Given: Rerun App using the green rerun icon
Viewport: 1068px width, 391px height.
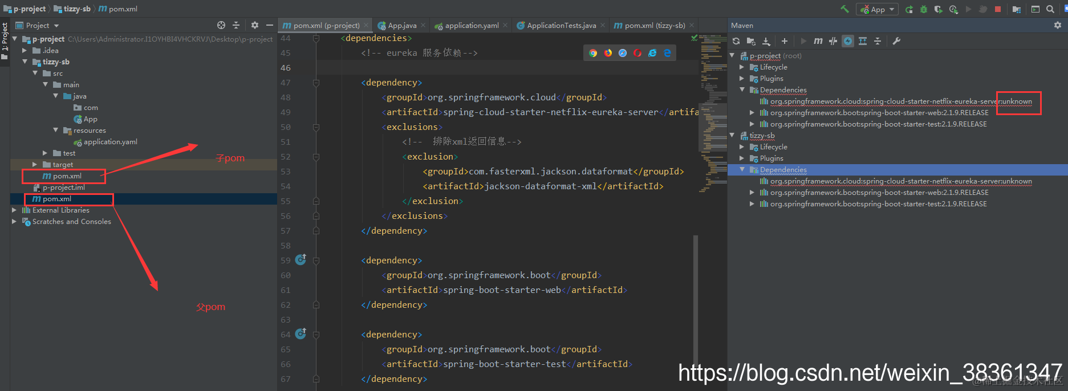Looking at the screenshot, I should (909, 9).
